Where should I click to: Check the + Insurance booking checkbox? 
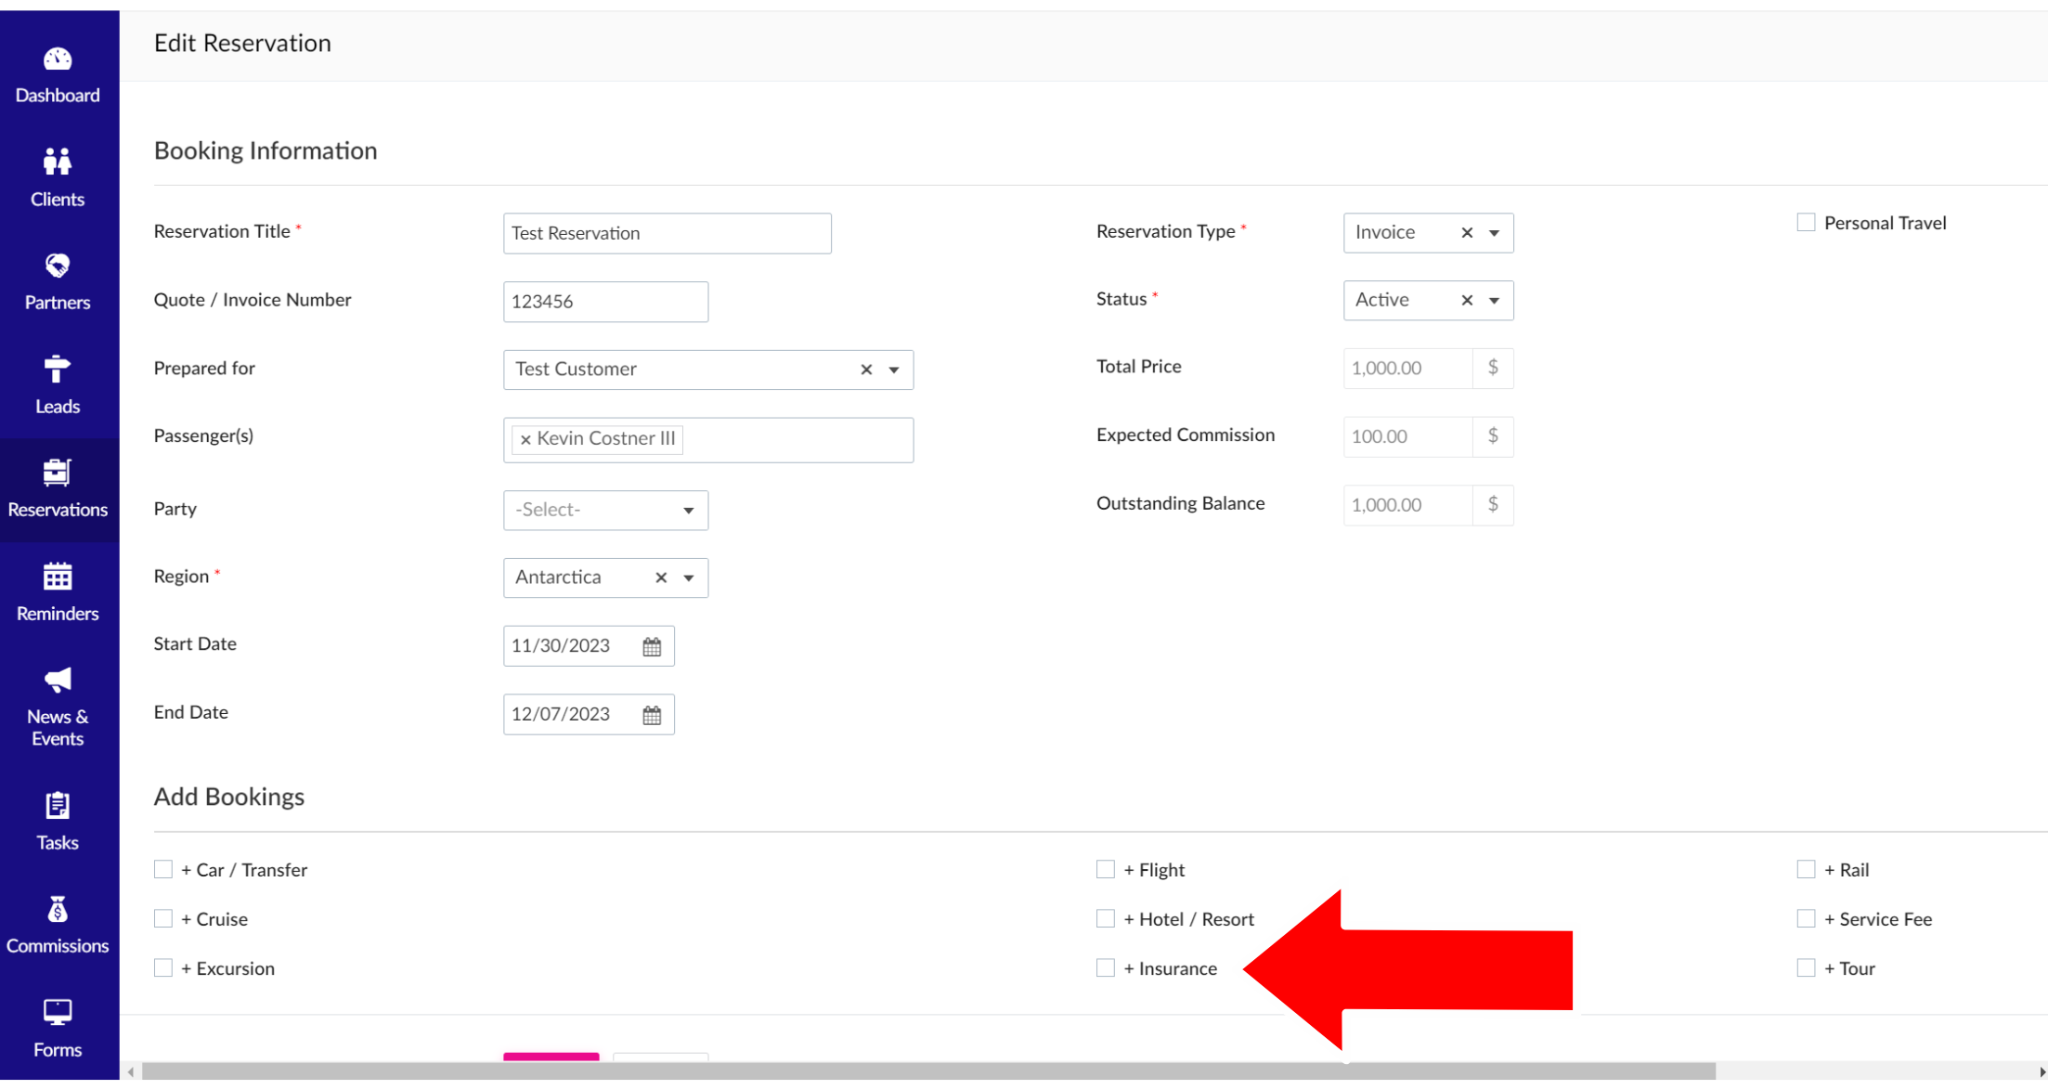tap(1105, 968)
